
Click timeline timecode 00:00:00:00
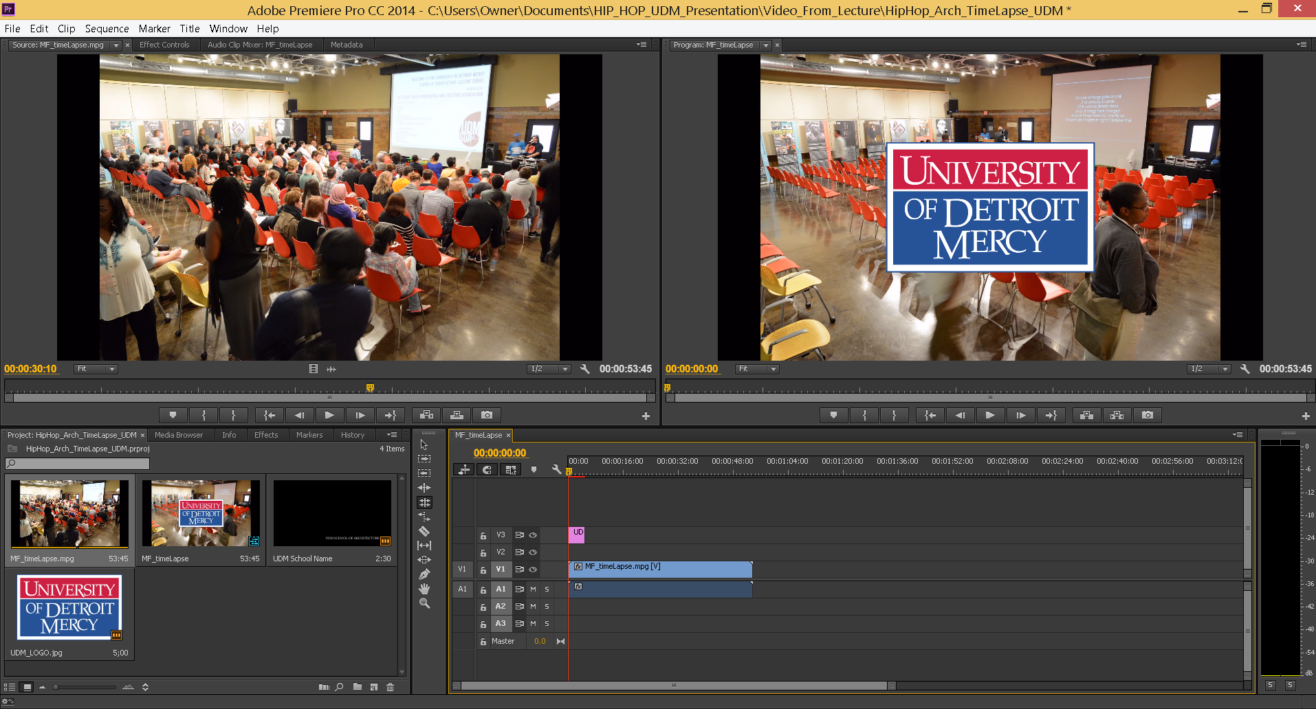pos(500,453)
